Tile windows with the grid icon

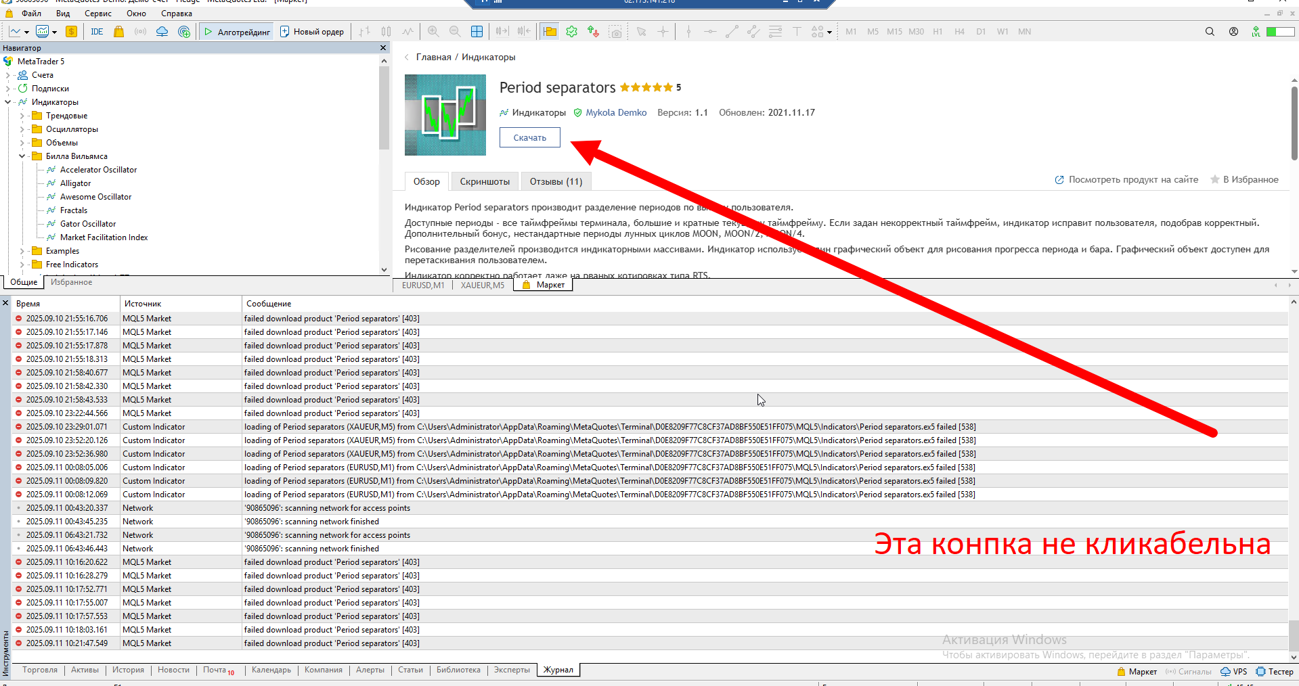tap(477, 31)
